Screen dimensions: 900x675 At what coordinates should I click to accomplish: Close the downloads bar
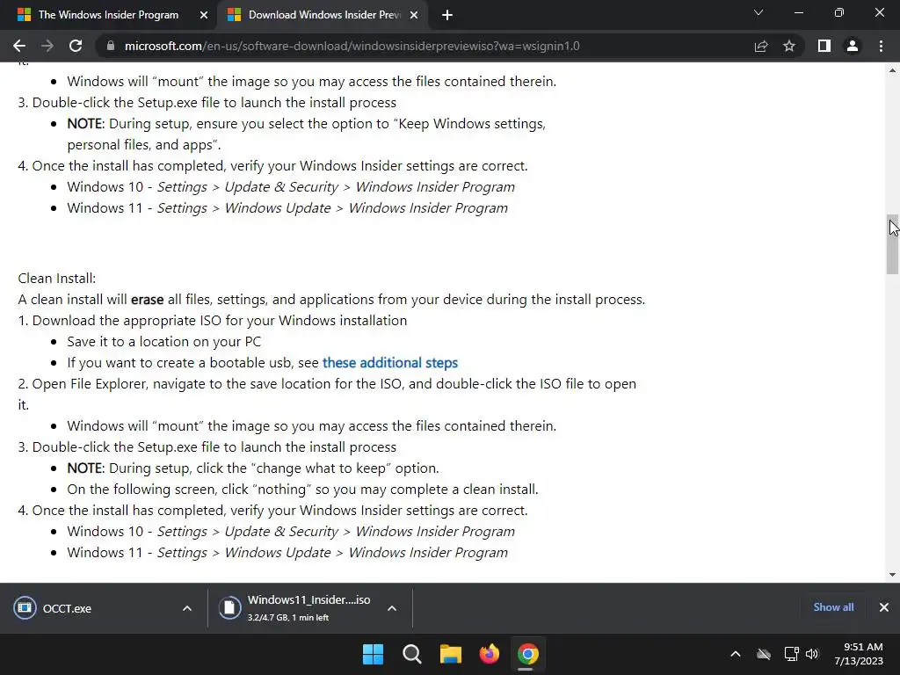click(x=884, y=607)
